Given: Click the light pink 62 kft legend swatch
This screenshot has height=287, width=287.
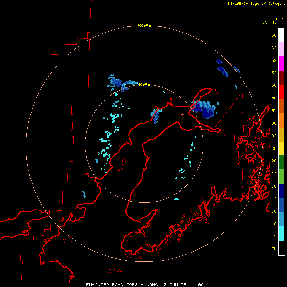Looking at the screenshot, I should click(x=282, y=49).
